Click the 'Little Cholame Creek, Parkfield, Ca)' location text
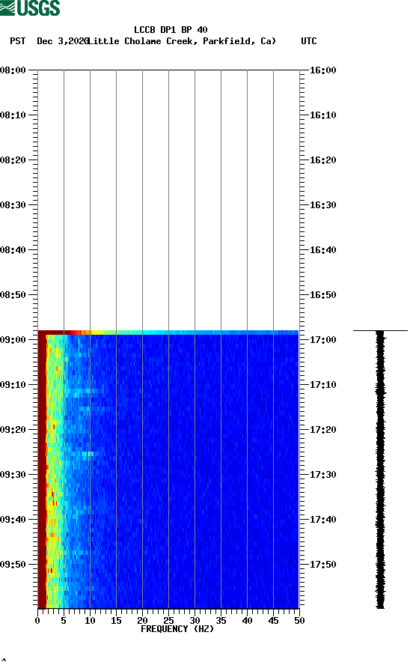The width and height of the screenshot is (413, 668). tap(182, 41)
